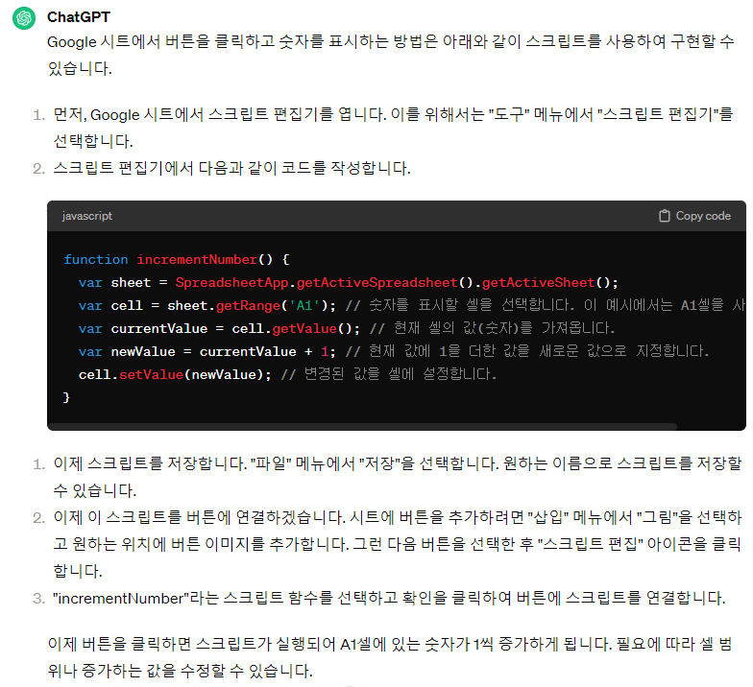Viewport: 753px width, 687px height.
Task: Click the step about 삽입 menu and 그림
Action: pos(398,544)
